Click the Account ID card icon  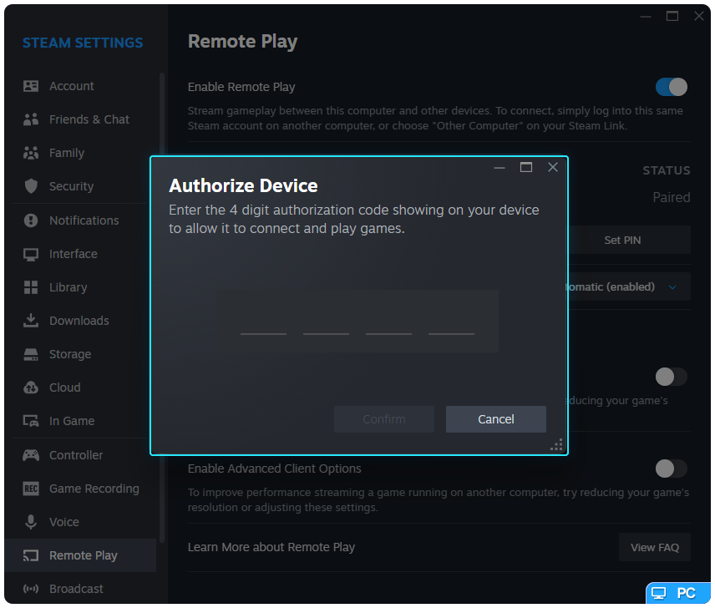point(31,86)
